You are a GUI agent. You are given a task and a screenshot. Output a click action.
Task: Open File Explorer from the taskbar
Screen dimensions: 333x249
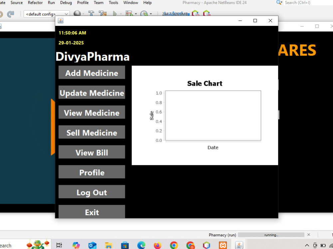109,245
